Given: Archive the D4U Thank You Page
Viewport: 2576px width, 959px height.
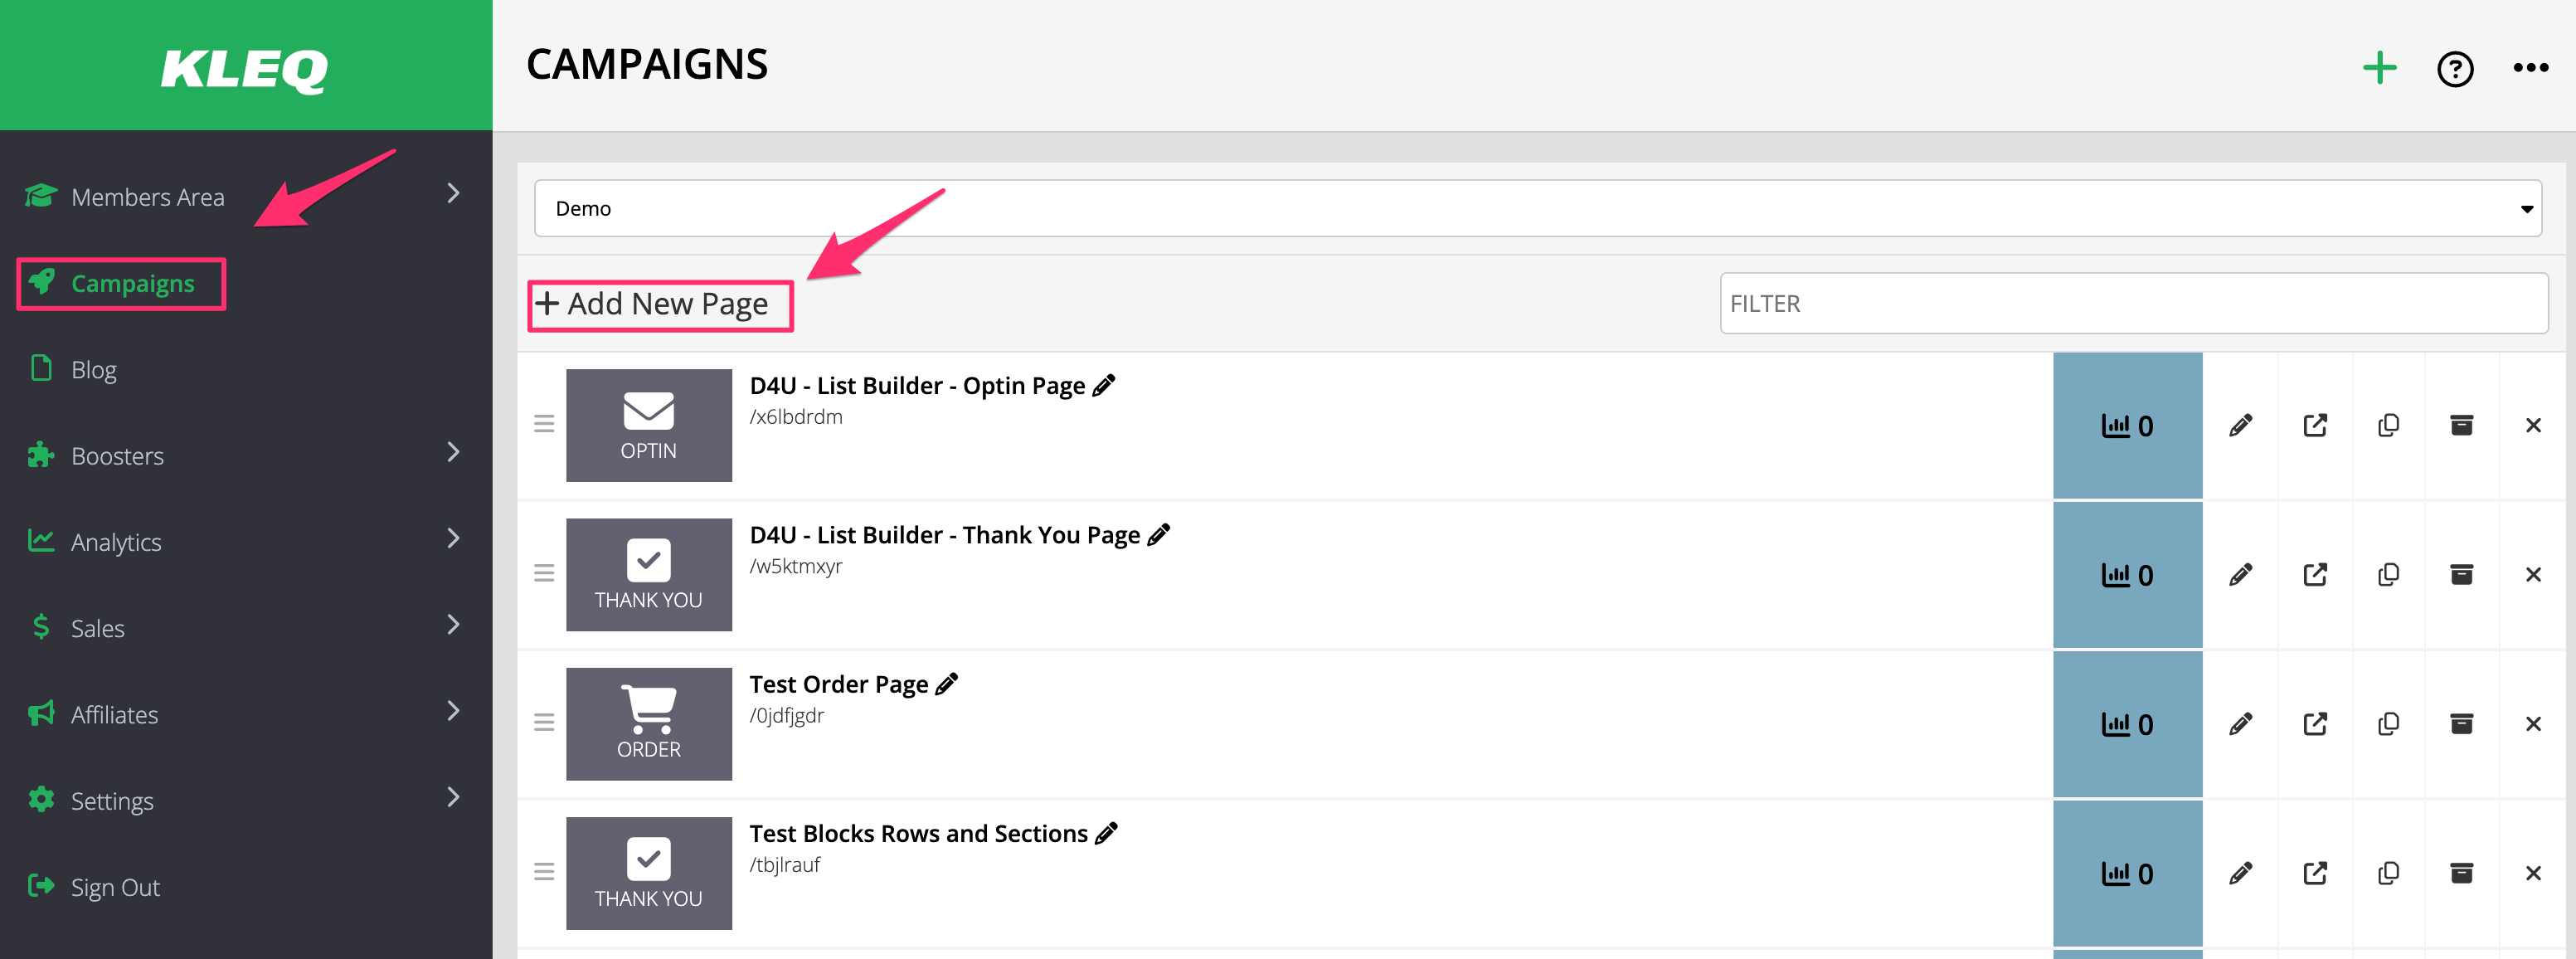Looking at the screenshot, I should point(2462,575).
